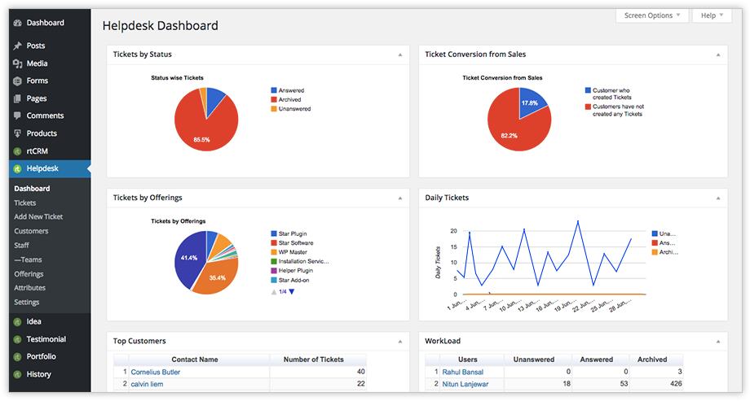Viewport: 750px width, 401px height.
Task: Click the Forms icon in sidebar
Action: click(x=17, y=81)
